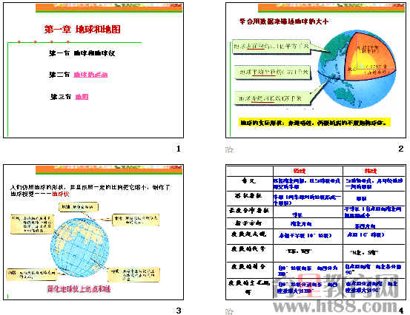Screen dimensions: 410x315
Task: Open the pink underlined 第二节 hyperlink on slide 1
Action: 90,75
